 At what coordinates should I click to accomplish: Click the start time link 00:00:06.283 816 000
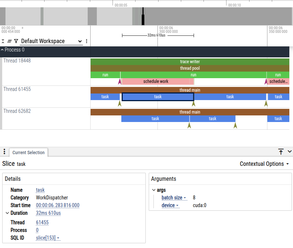pyautogui.click(x=57, y=205)
